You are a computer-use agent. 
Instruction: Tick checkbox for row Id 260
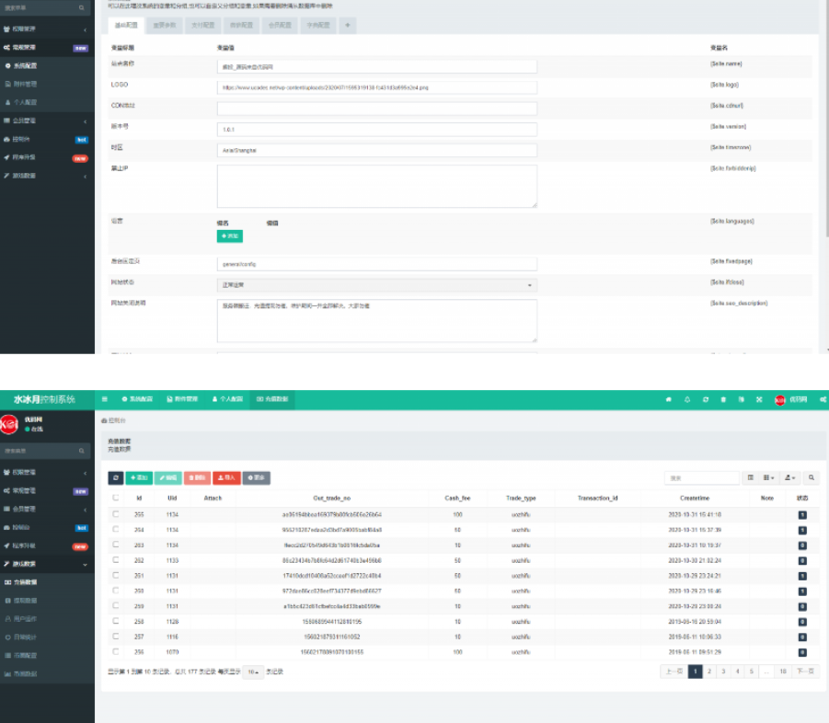115,591
